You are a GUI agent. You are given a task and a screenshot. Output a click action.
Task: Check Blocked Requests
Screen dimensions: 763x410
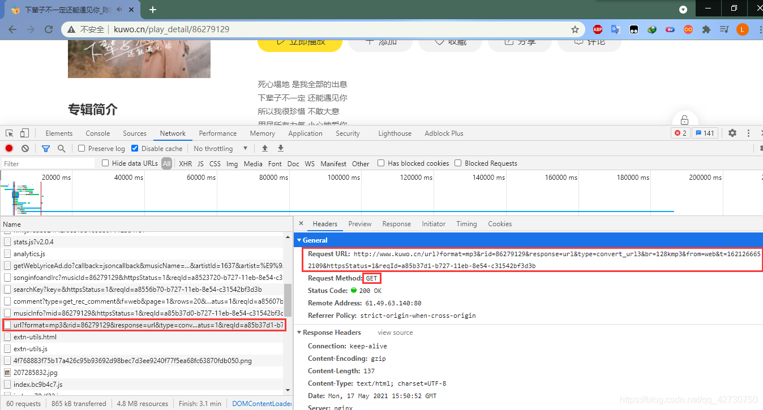(x=458, y=163)
